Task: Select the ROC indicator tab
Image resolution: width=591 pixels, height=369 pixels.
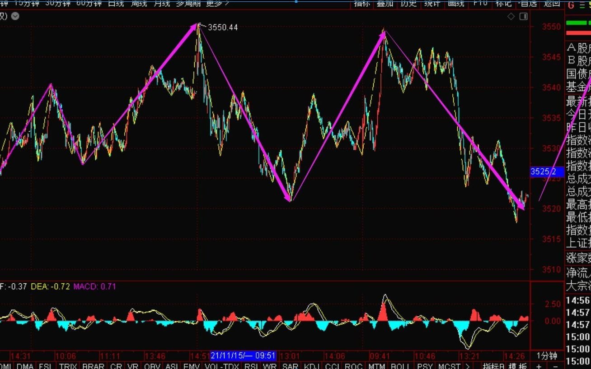Action: coord(353,366)
